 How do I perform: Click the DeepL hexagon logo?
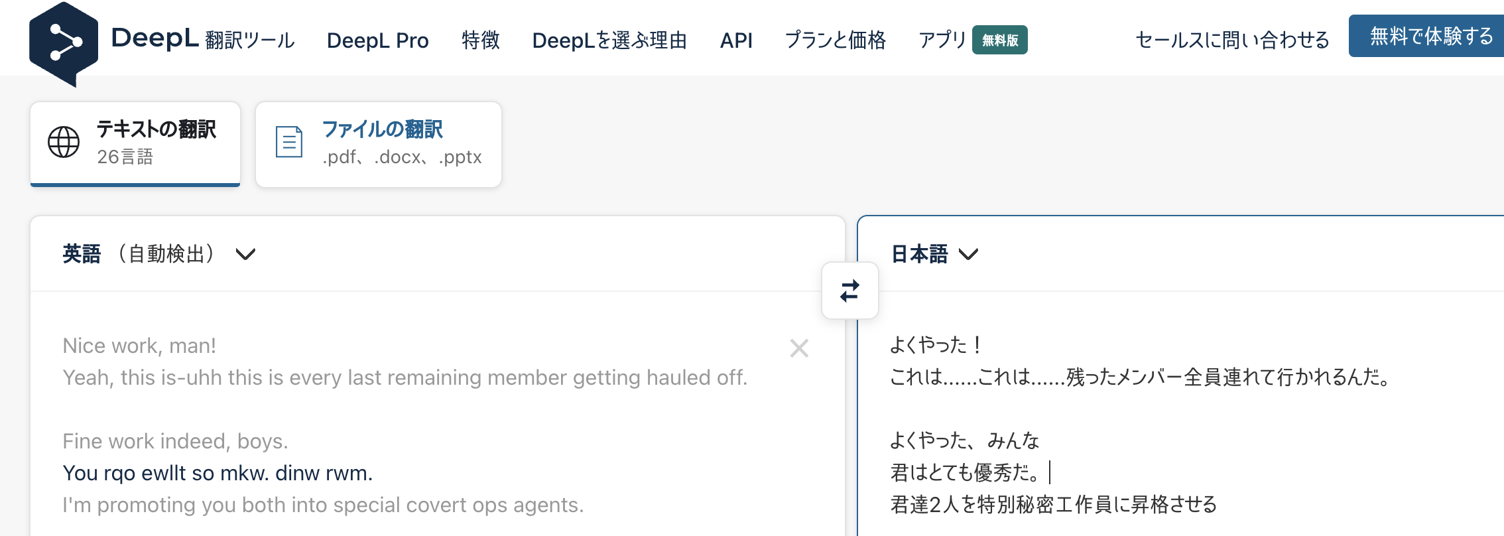tap(64, 44)
